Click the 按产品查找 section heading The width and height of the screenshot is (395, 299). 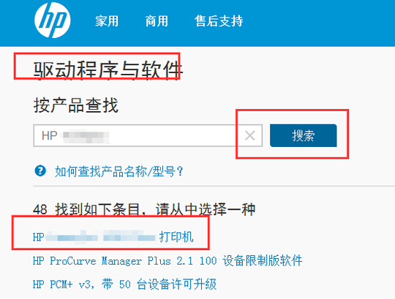(x=76, y=105)
